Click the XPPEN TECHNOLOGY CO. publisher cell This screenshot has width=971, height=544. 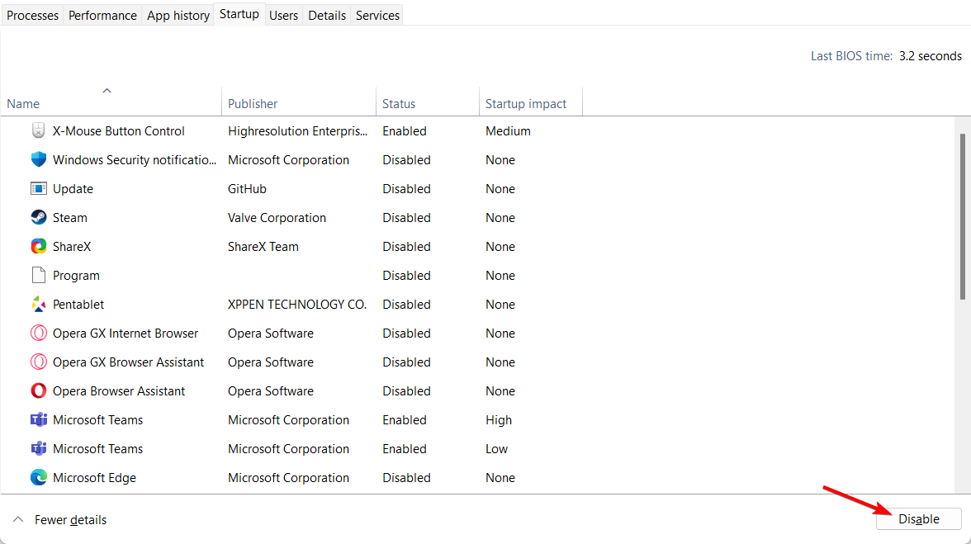297,305
